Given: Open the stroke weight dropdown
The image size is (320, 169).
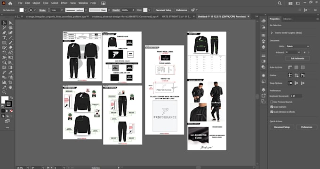Looking at the screenshot, I should click(x=62, y=10).
